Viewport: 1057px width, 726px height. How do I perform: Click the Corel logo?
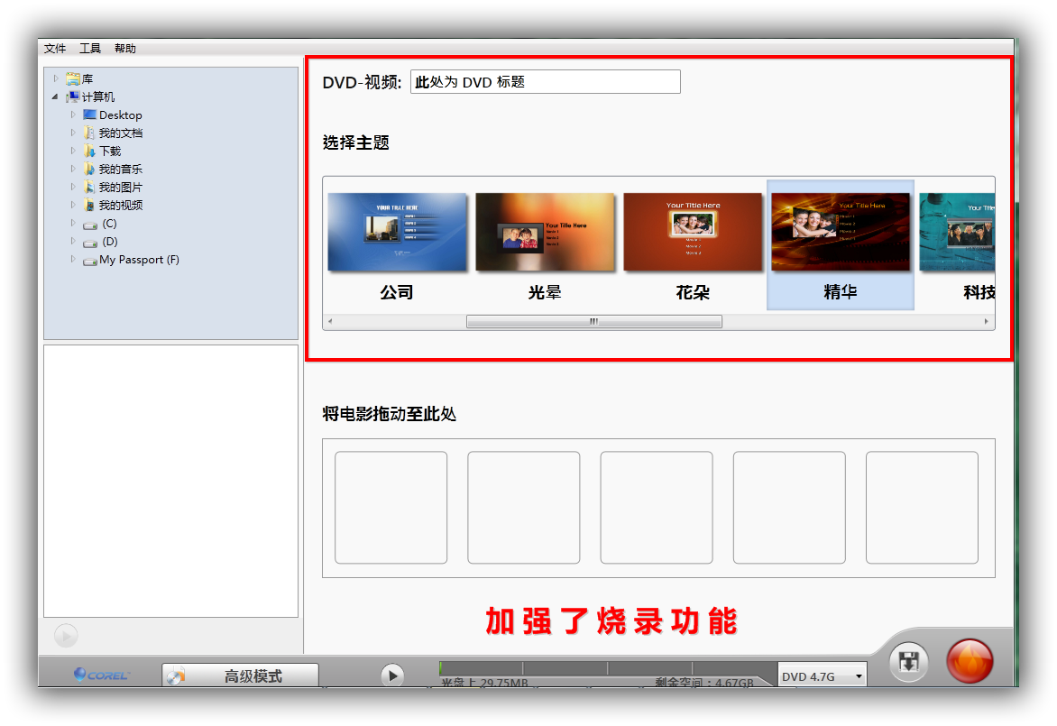[101, 675]
